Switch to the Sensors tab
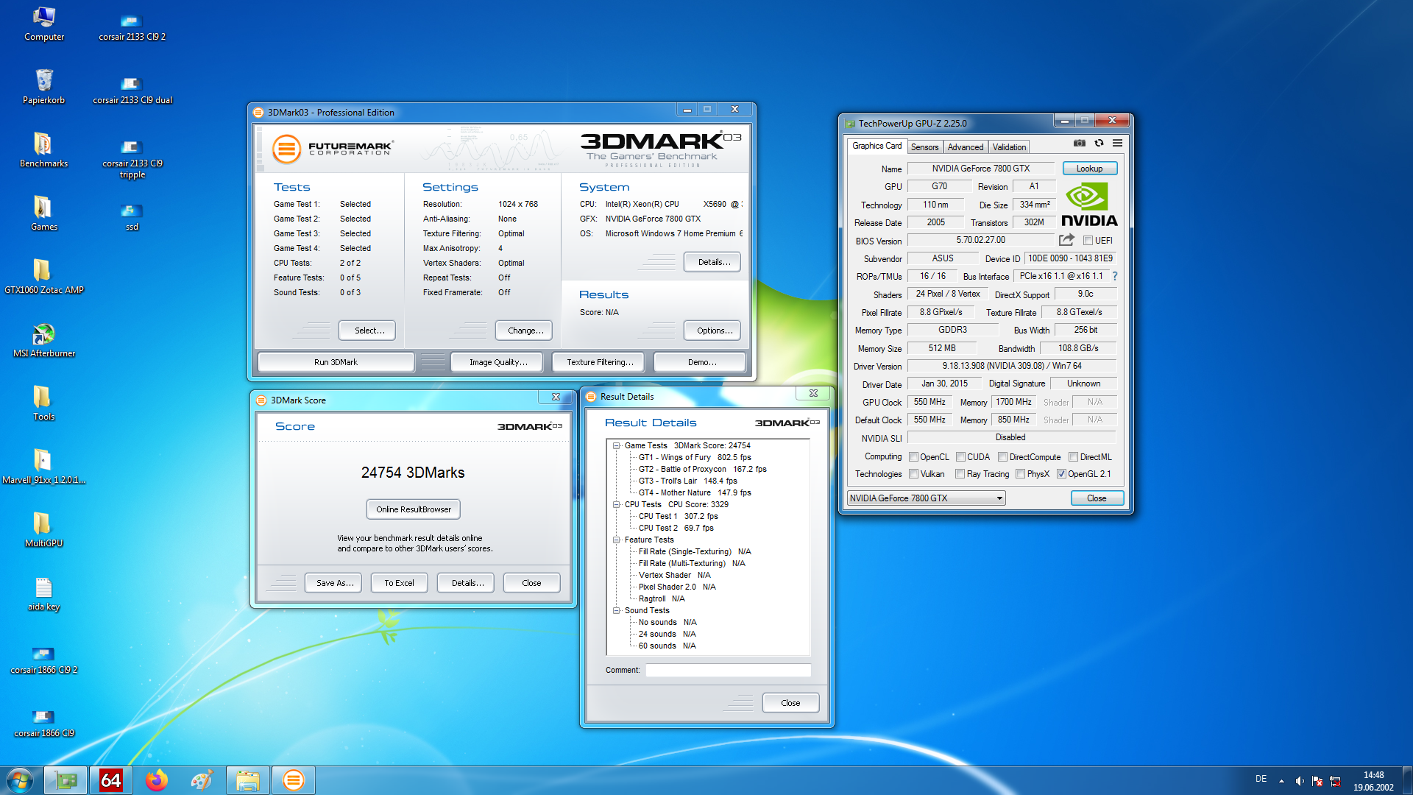 pos(924,147)
